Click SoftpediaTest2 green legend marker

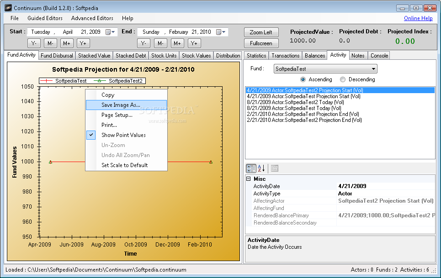(99, 81)
